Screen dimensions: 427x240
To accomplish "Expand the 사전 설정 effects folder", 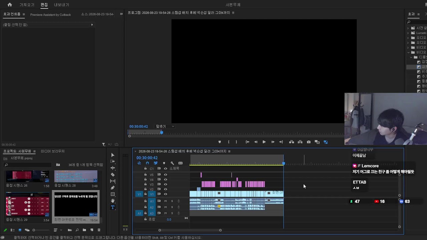I will [x=408, y=28].
